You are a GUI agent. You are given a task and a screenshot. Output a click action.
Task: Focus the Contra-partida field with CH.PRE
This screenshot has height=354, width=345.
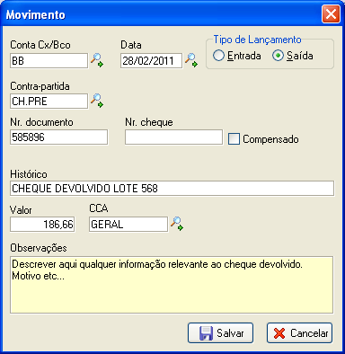pyautogui.click(x=49, y=102)
